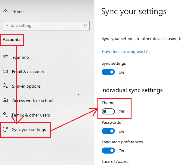
Task: Select Sign-in options in sidebar
Action: point(26,86)
